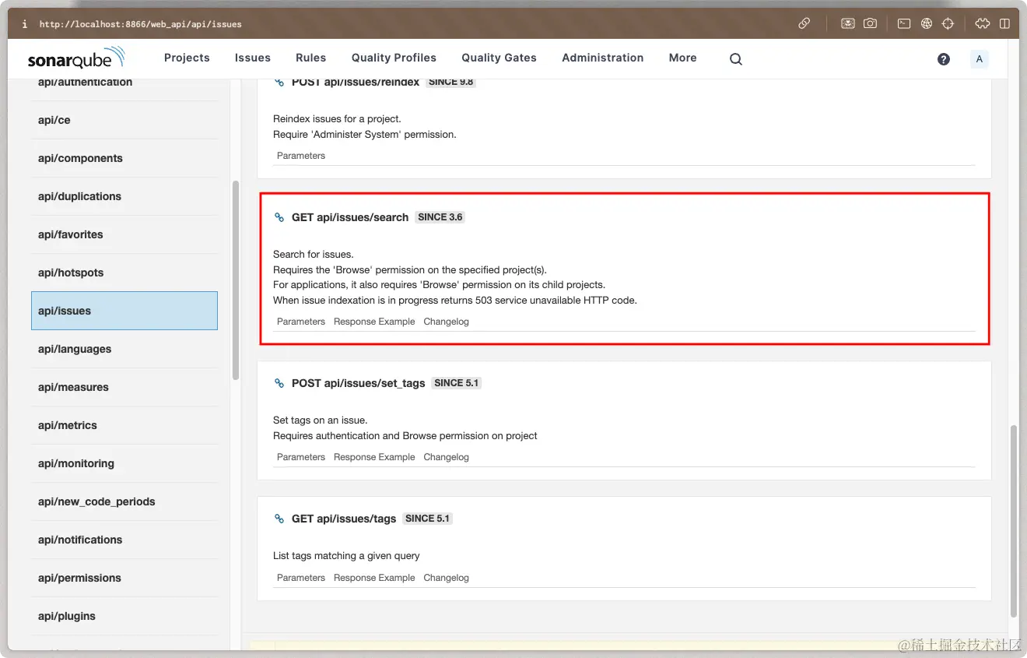Click anchor link icon beside POST api/issues/set_tags
This screenshot has height=658, width=1027.
[x=279, y=383]
